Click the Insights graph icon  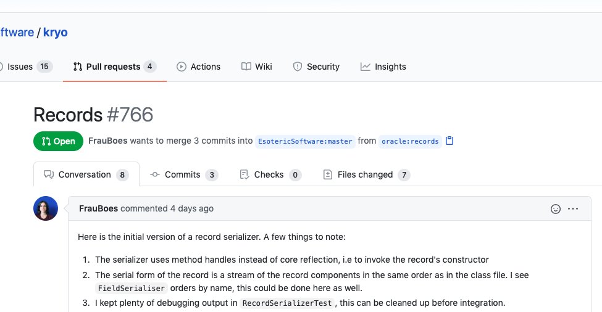pos(365,67)
